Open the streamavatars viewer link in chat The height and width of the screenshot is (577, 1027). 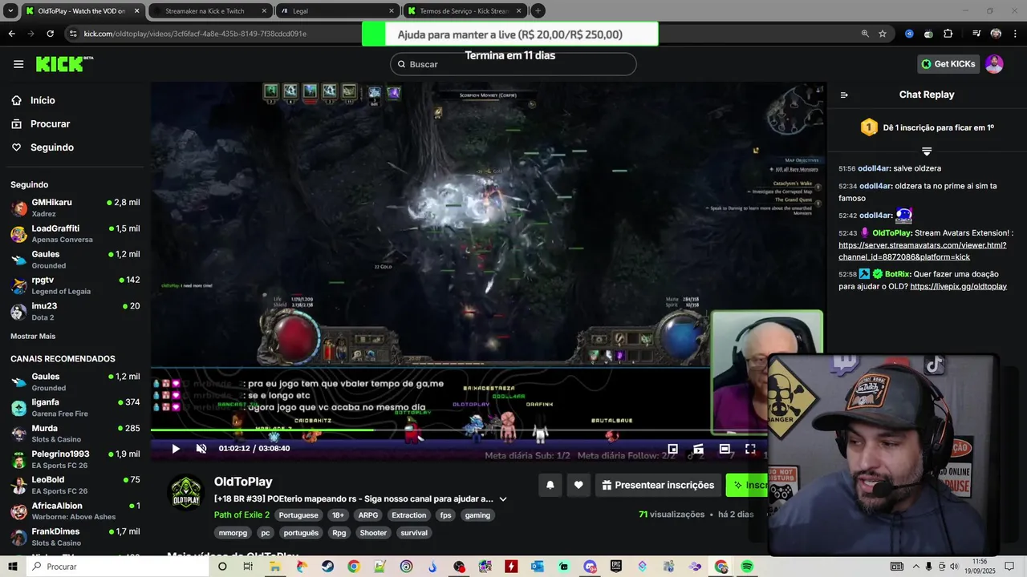(x=922, y=251)
